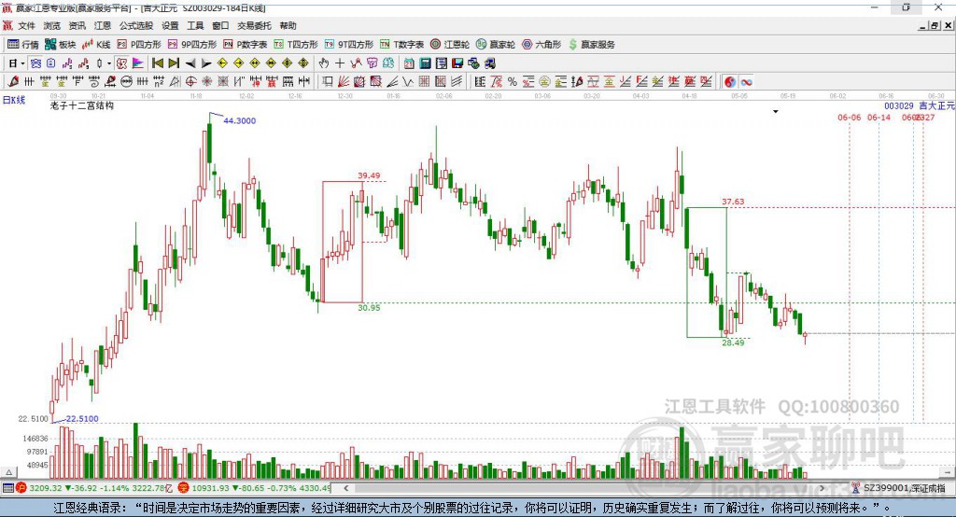This screenshot has width=956, height=517.
Task: Click the infinity symbol icon
Action: tap(746, 82)
